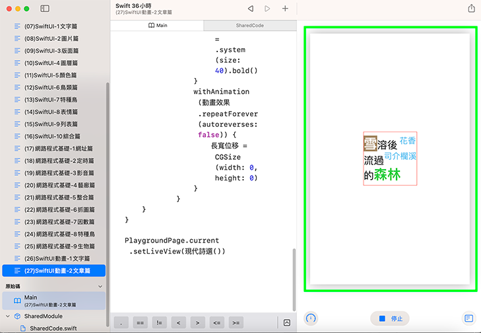Insert the >= operator shortcut
Viewport: 481px width, 333px height.
tap(236, 322)
